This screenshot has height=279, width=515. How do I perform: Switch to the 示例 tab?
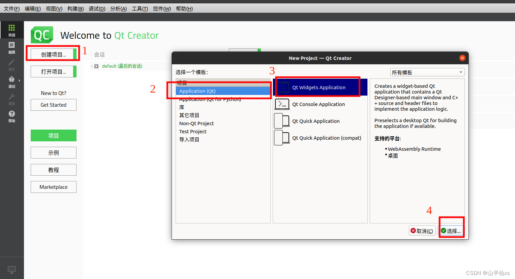pyautogui.click(x=54, y=153)
